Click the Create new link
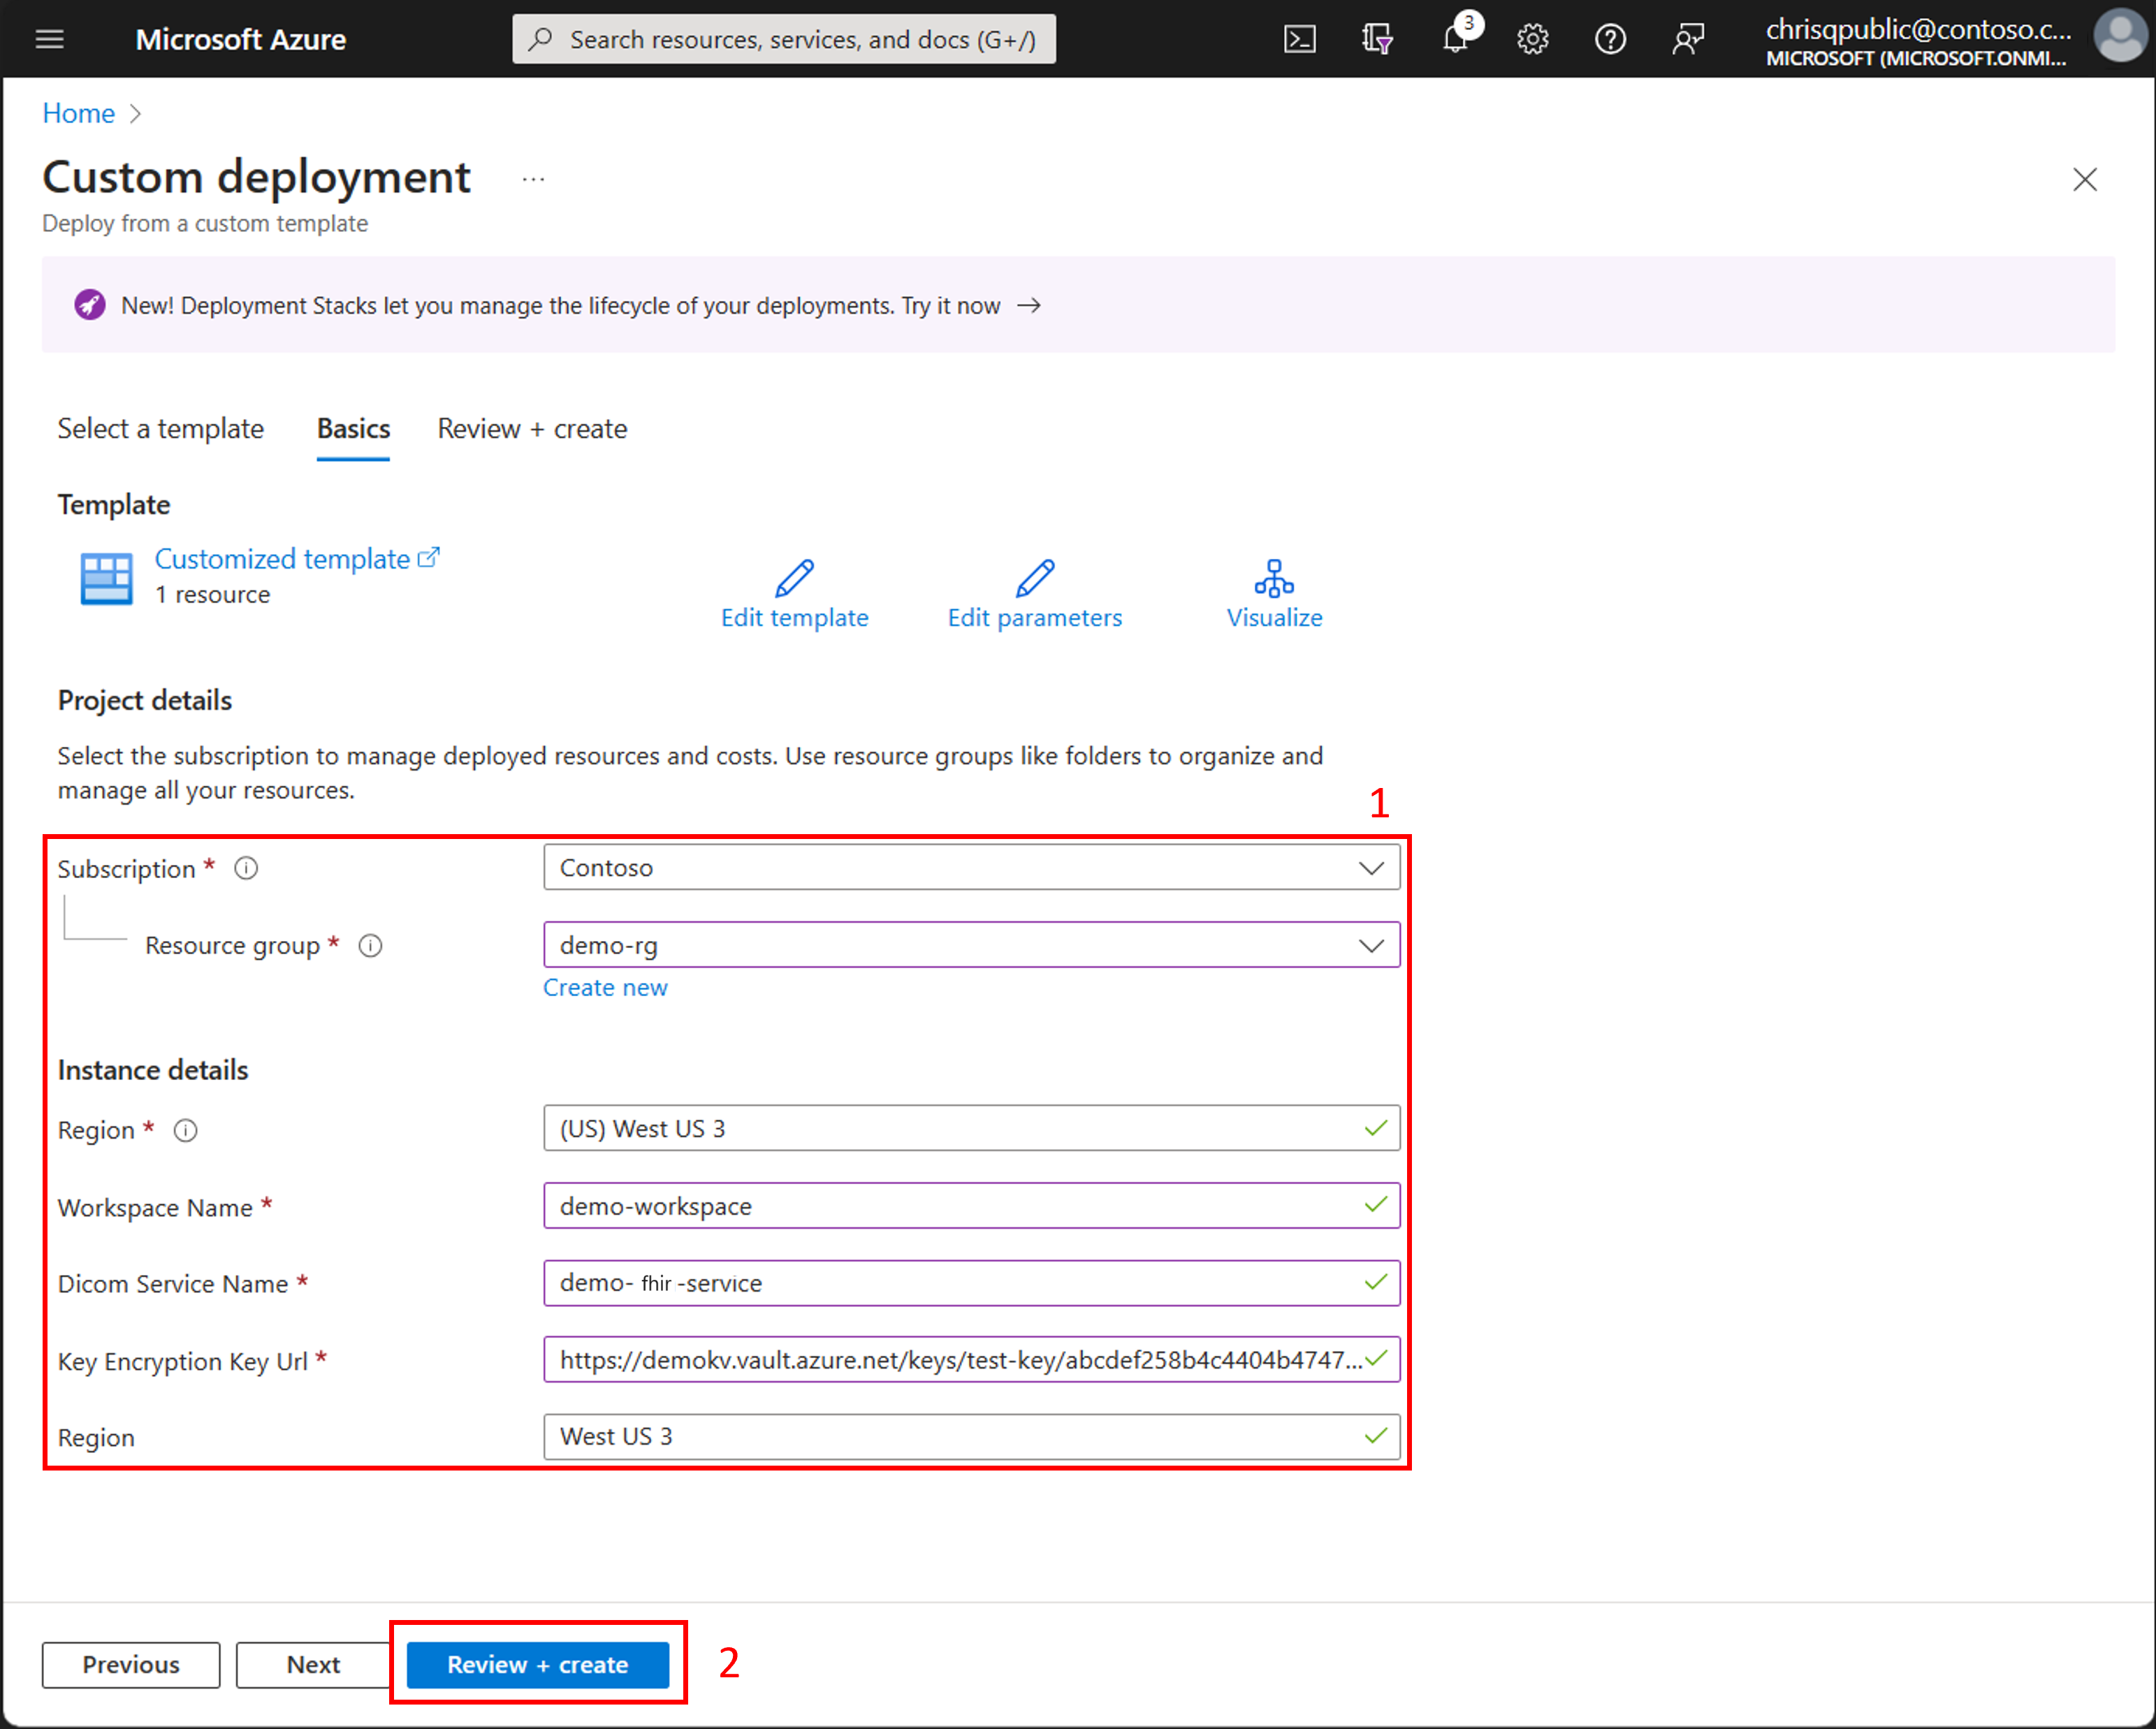This screenshot has width=2156, height=1729. click(605, 987)
